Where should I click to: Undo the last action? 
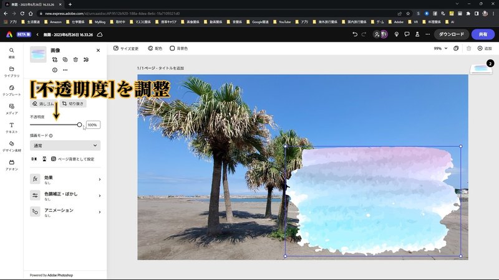(354, 34)
